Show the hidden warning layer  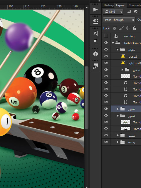tap(106, 36)
